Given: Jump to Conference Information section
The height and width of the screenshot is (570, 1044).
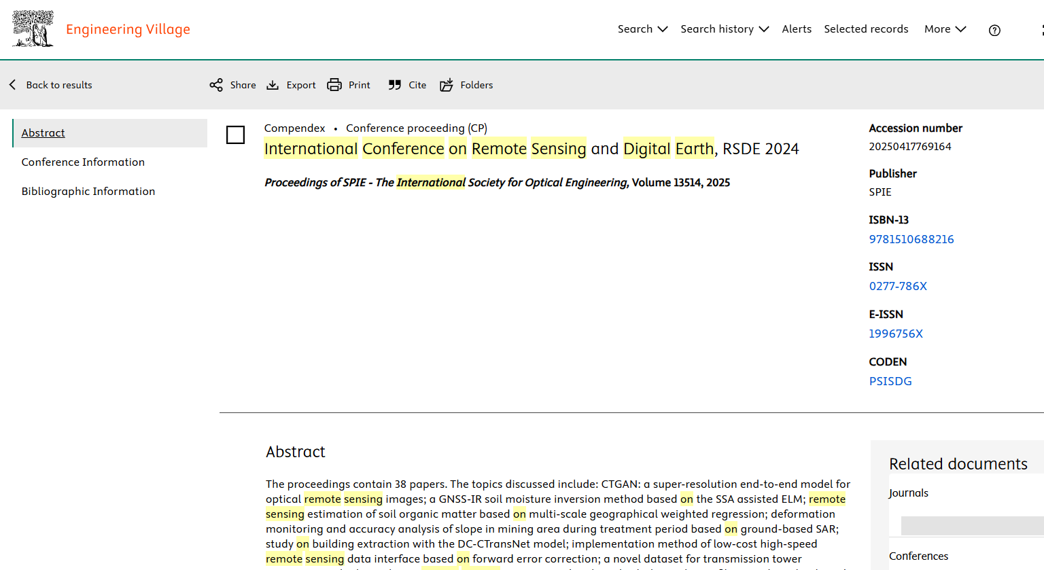Looking at the screenshot, I should pos(83,162).
